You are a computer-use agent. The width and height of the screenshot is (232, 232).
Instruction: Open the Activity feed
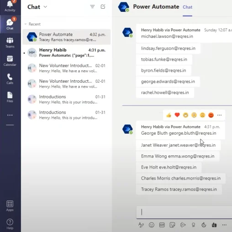pos(10,6)
